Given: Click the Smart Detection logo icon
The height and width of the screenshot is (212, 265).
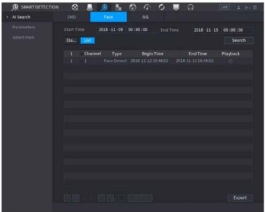Looking at the screenshot, I should pos(15,7).
